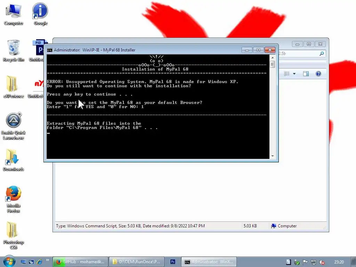Click the 'Extracting MyPal 68 files' console line

click(94, 123)
